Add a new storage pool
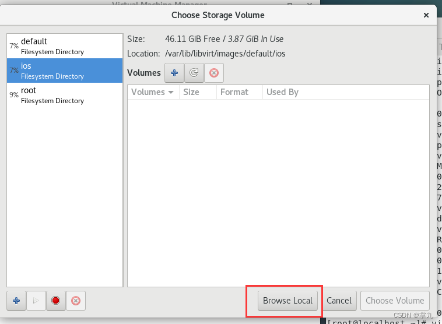 (x=16, y=301)
